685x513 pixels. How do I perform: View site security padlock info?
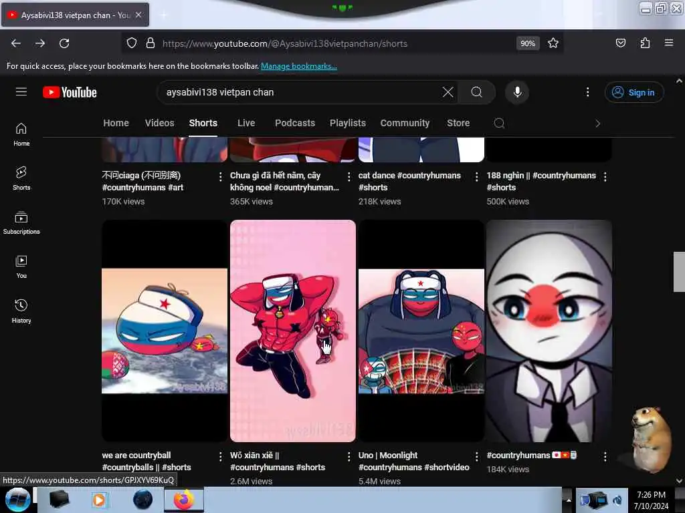tap(151, 43)
